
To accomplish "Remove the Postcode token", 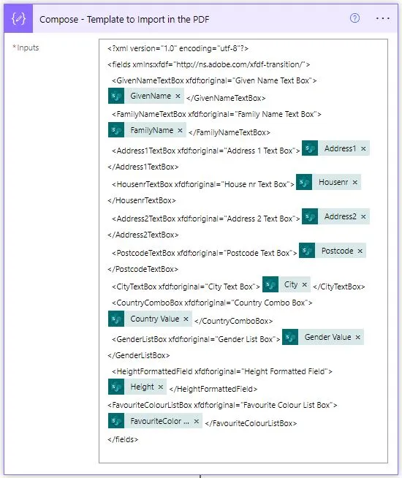I will click(360, 251).
